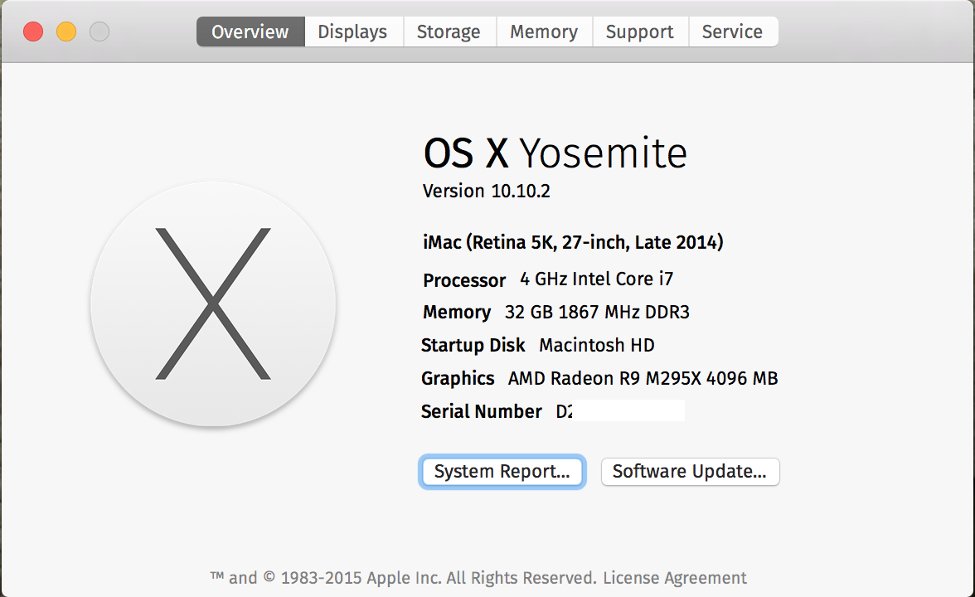Click the Processor 4 GHz Intel Core i7 line
Viewport: 975px width, 597px height.
pyautogui.click(x=548, y=279)
